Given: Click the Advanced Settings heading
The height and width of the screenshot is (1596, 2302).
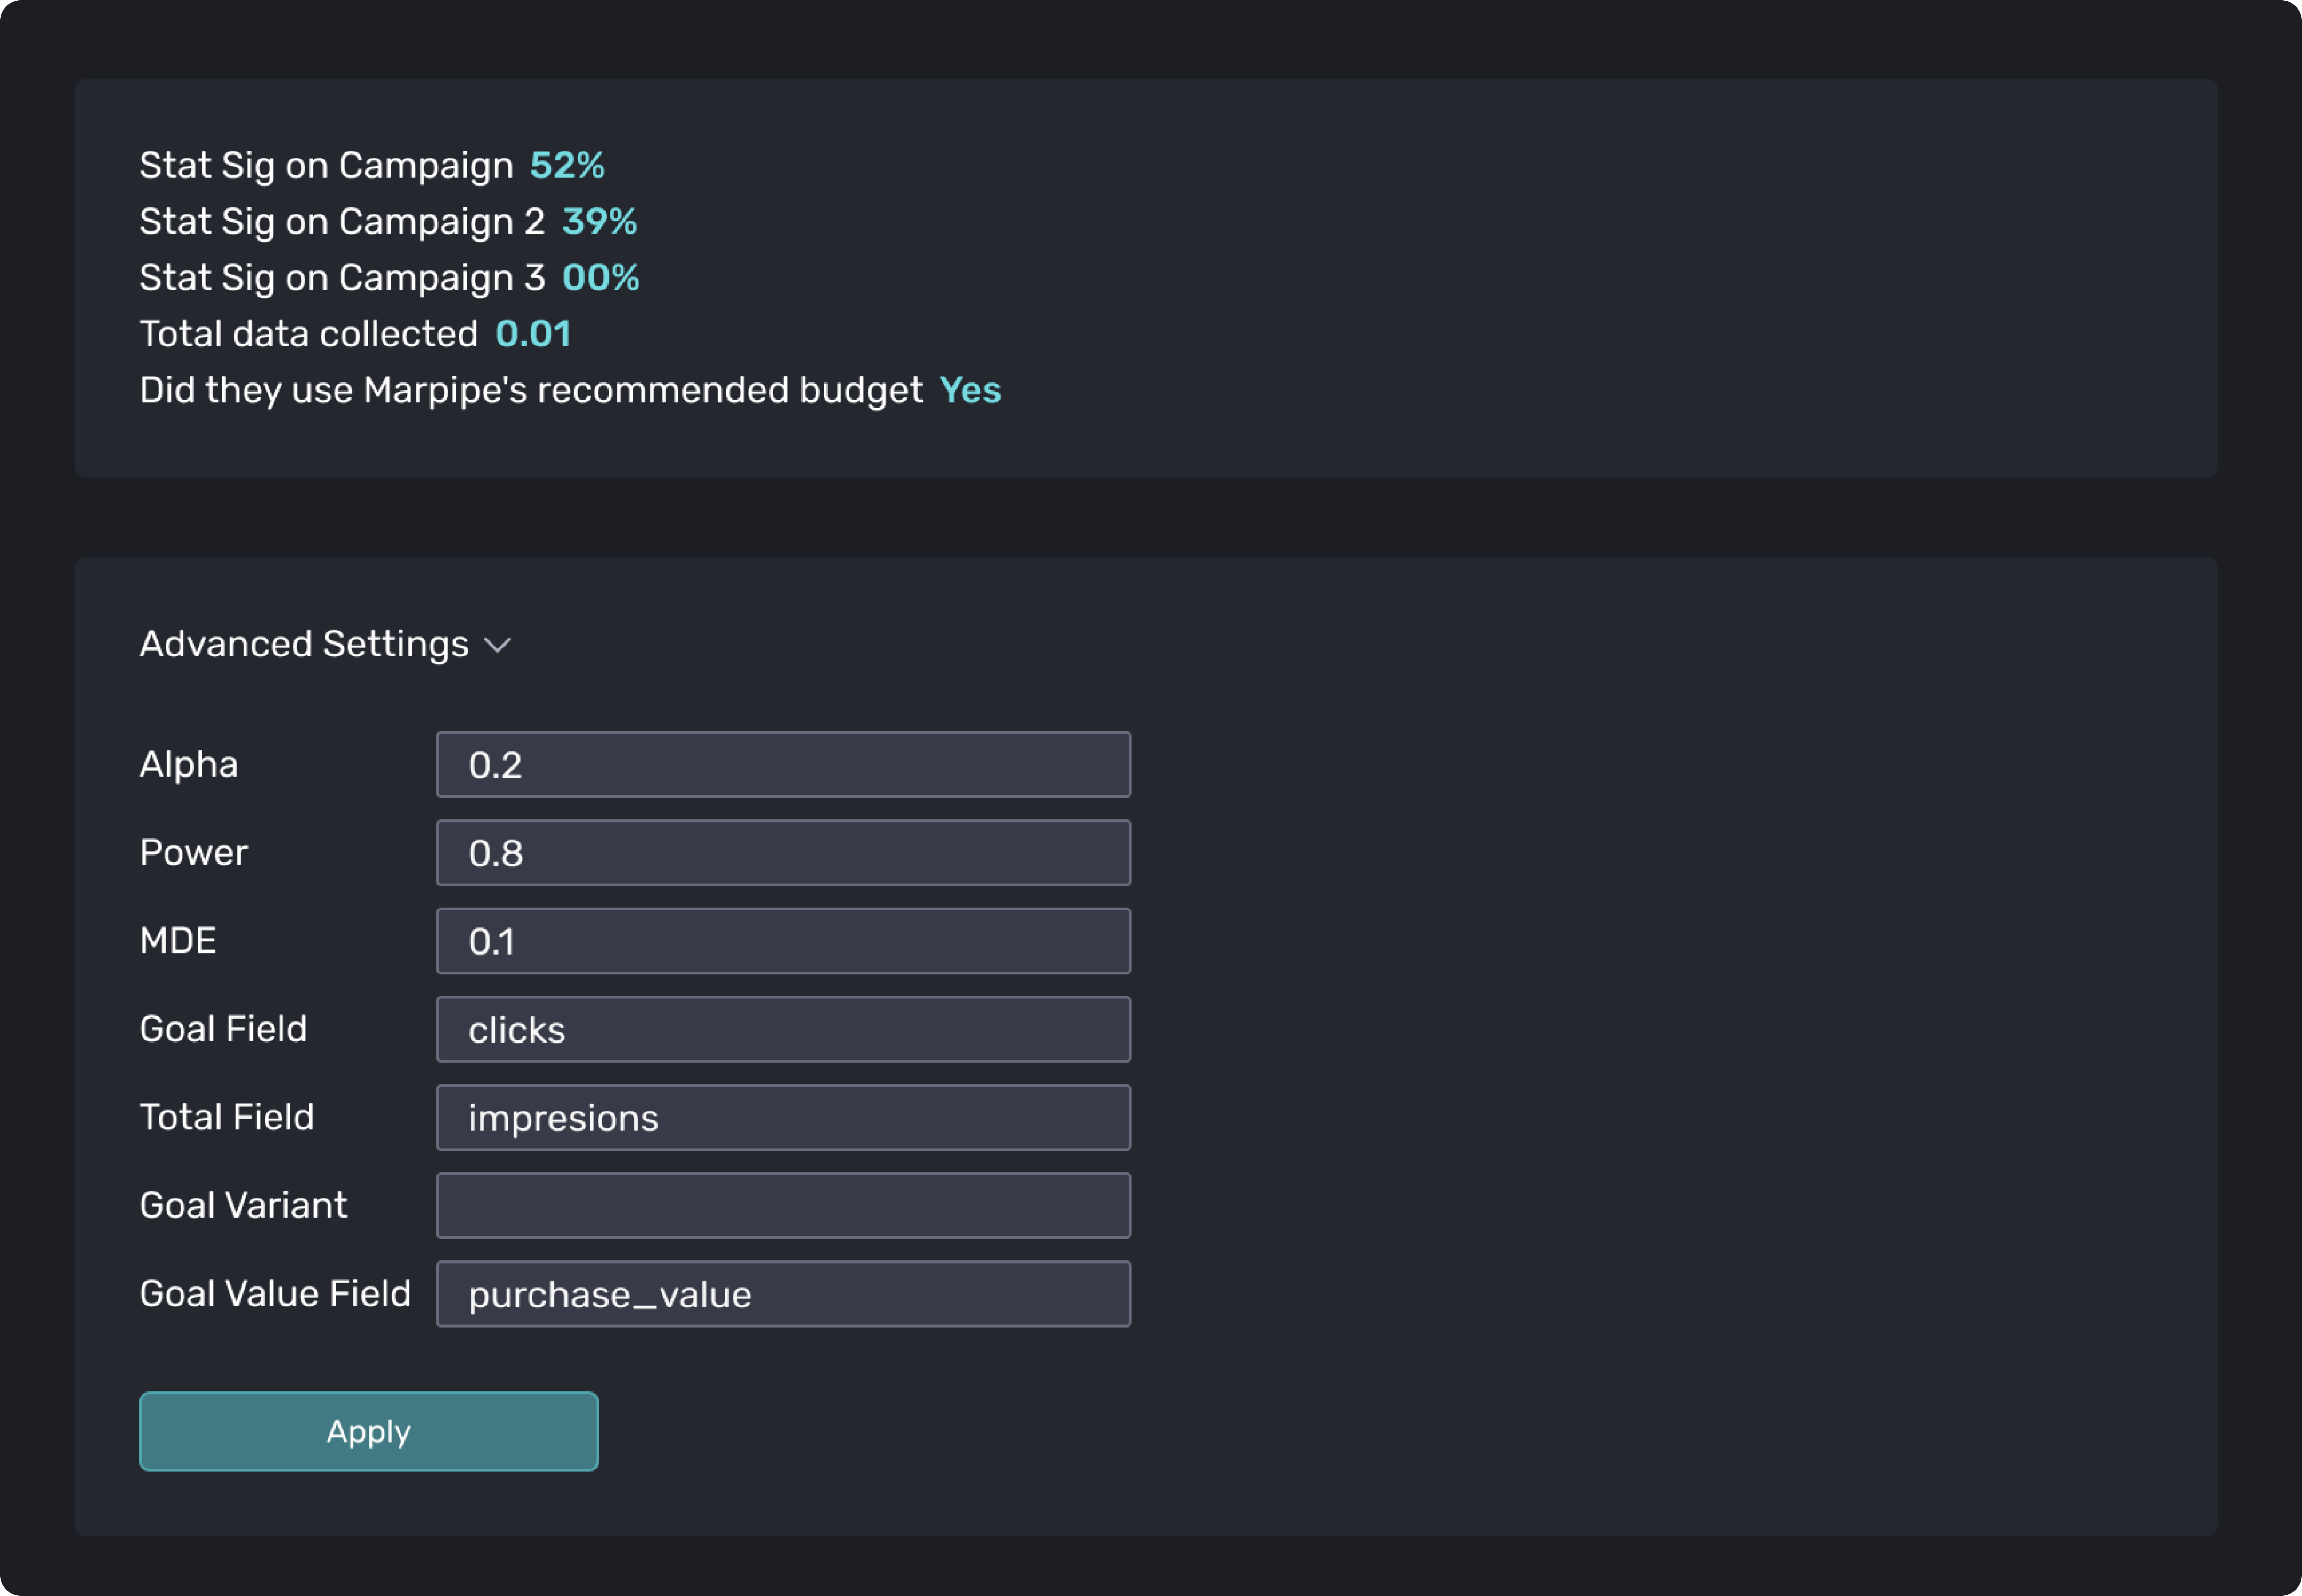Looking at the screenshot, I should coord(304,644).
